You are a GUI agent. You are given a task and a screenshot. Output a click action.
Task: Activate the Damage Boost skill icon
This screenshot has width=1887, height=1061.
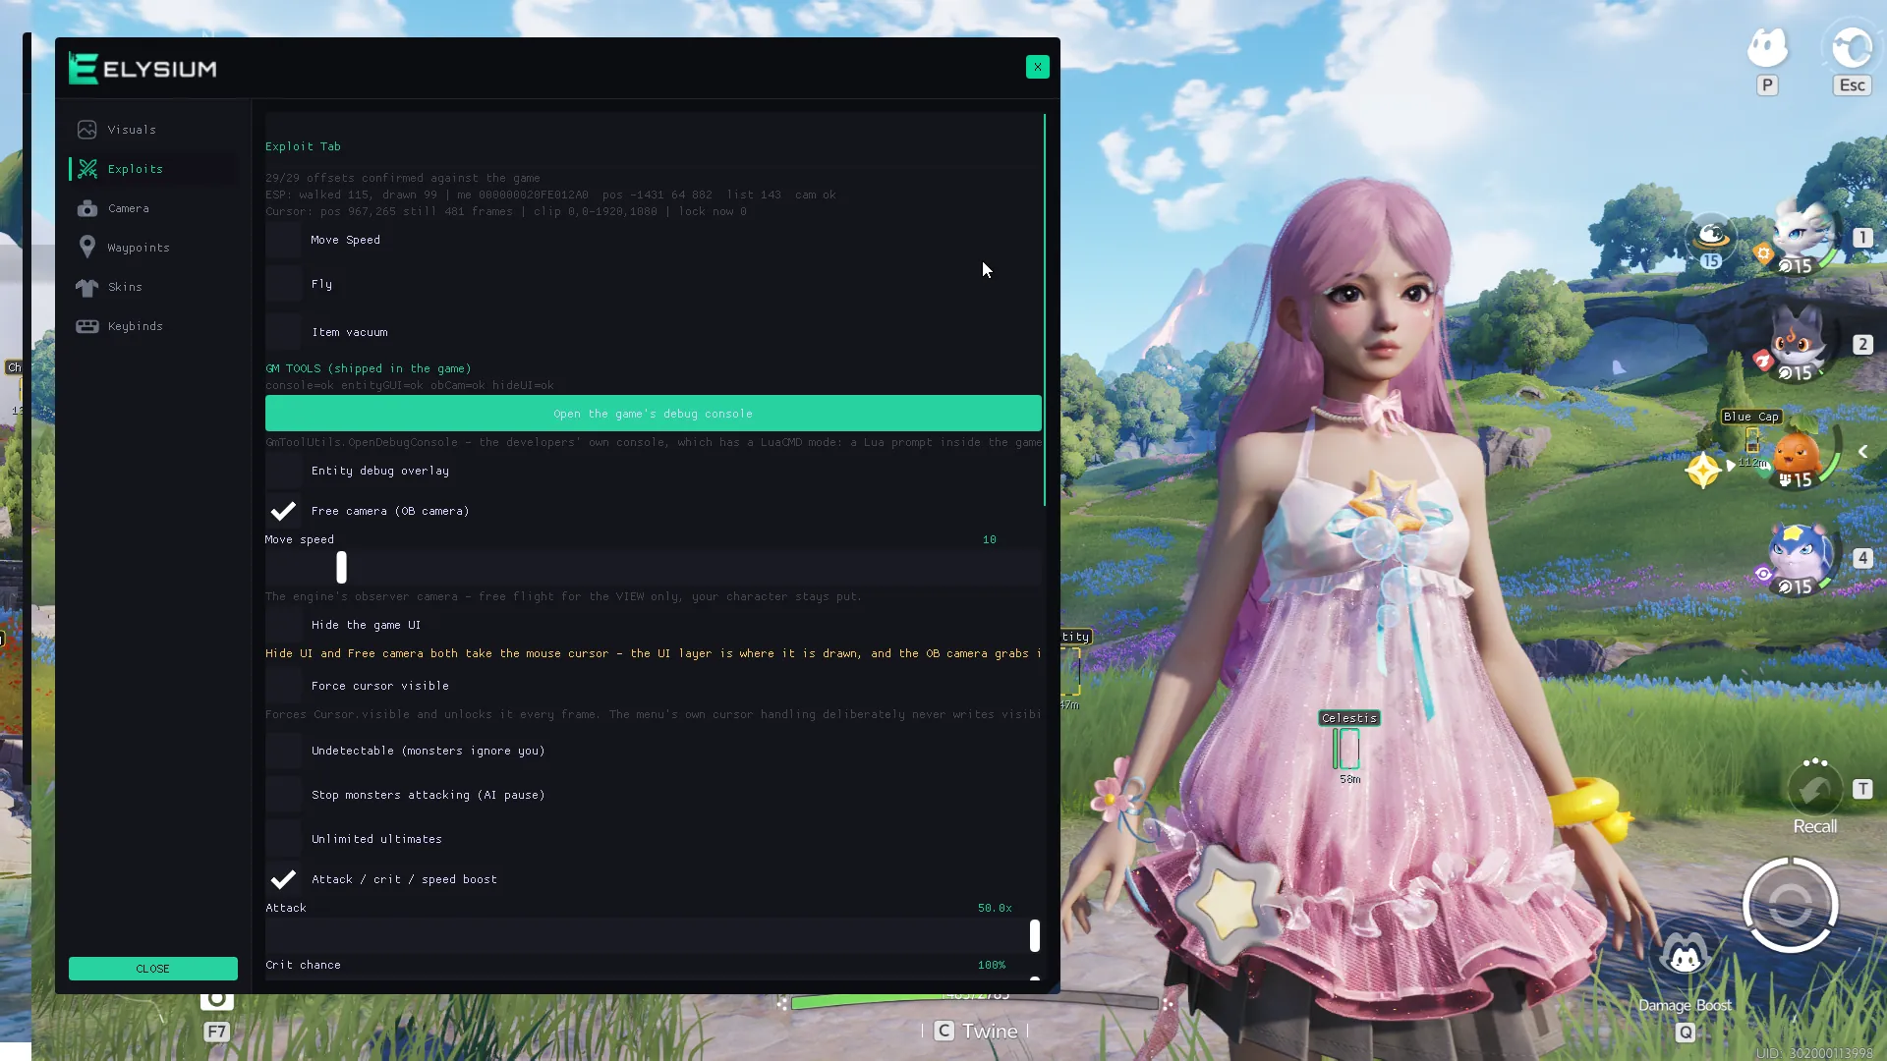1686,955
